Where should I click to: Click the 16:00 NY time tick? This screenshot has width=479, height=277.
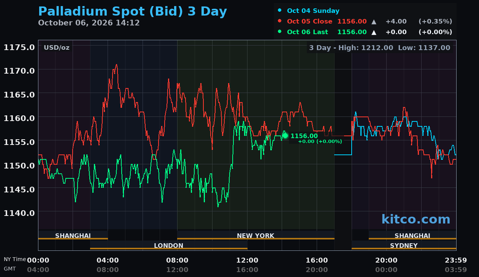pos(317,260)
